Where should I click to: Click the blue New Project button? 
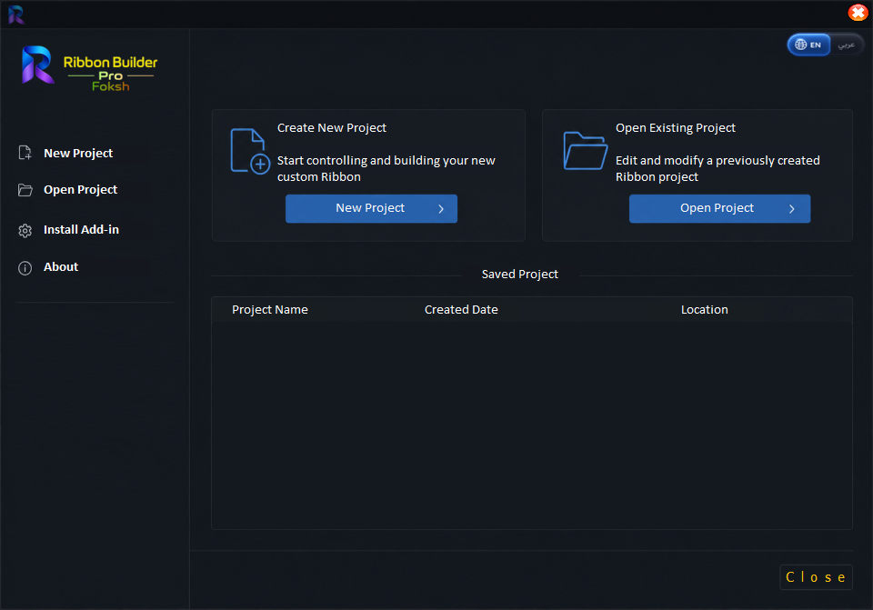(x=371, y=209)
